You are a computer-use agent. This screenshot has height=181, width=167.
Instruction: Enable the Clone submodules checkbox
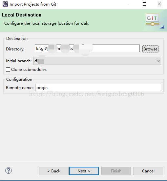(x=8, y=70)
